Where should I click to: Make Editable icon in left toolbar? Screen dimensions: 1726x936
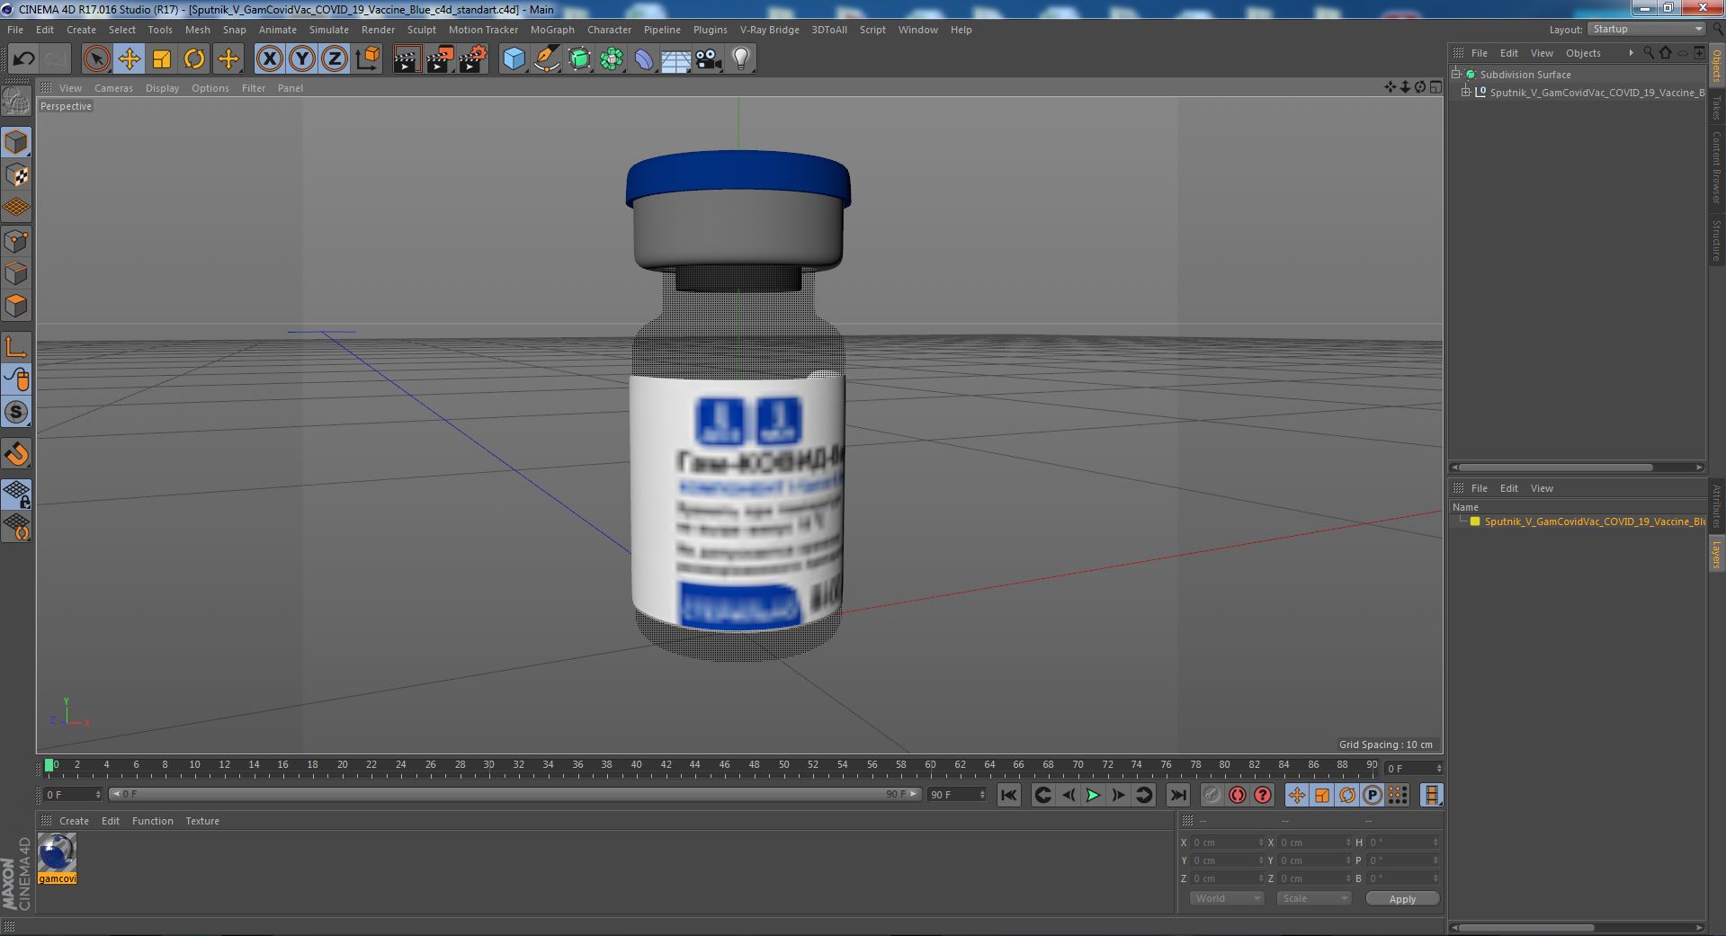[16, 102]
